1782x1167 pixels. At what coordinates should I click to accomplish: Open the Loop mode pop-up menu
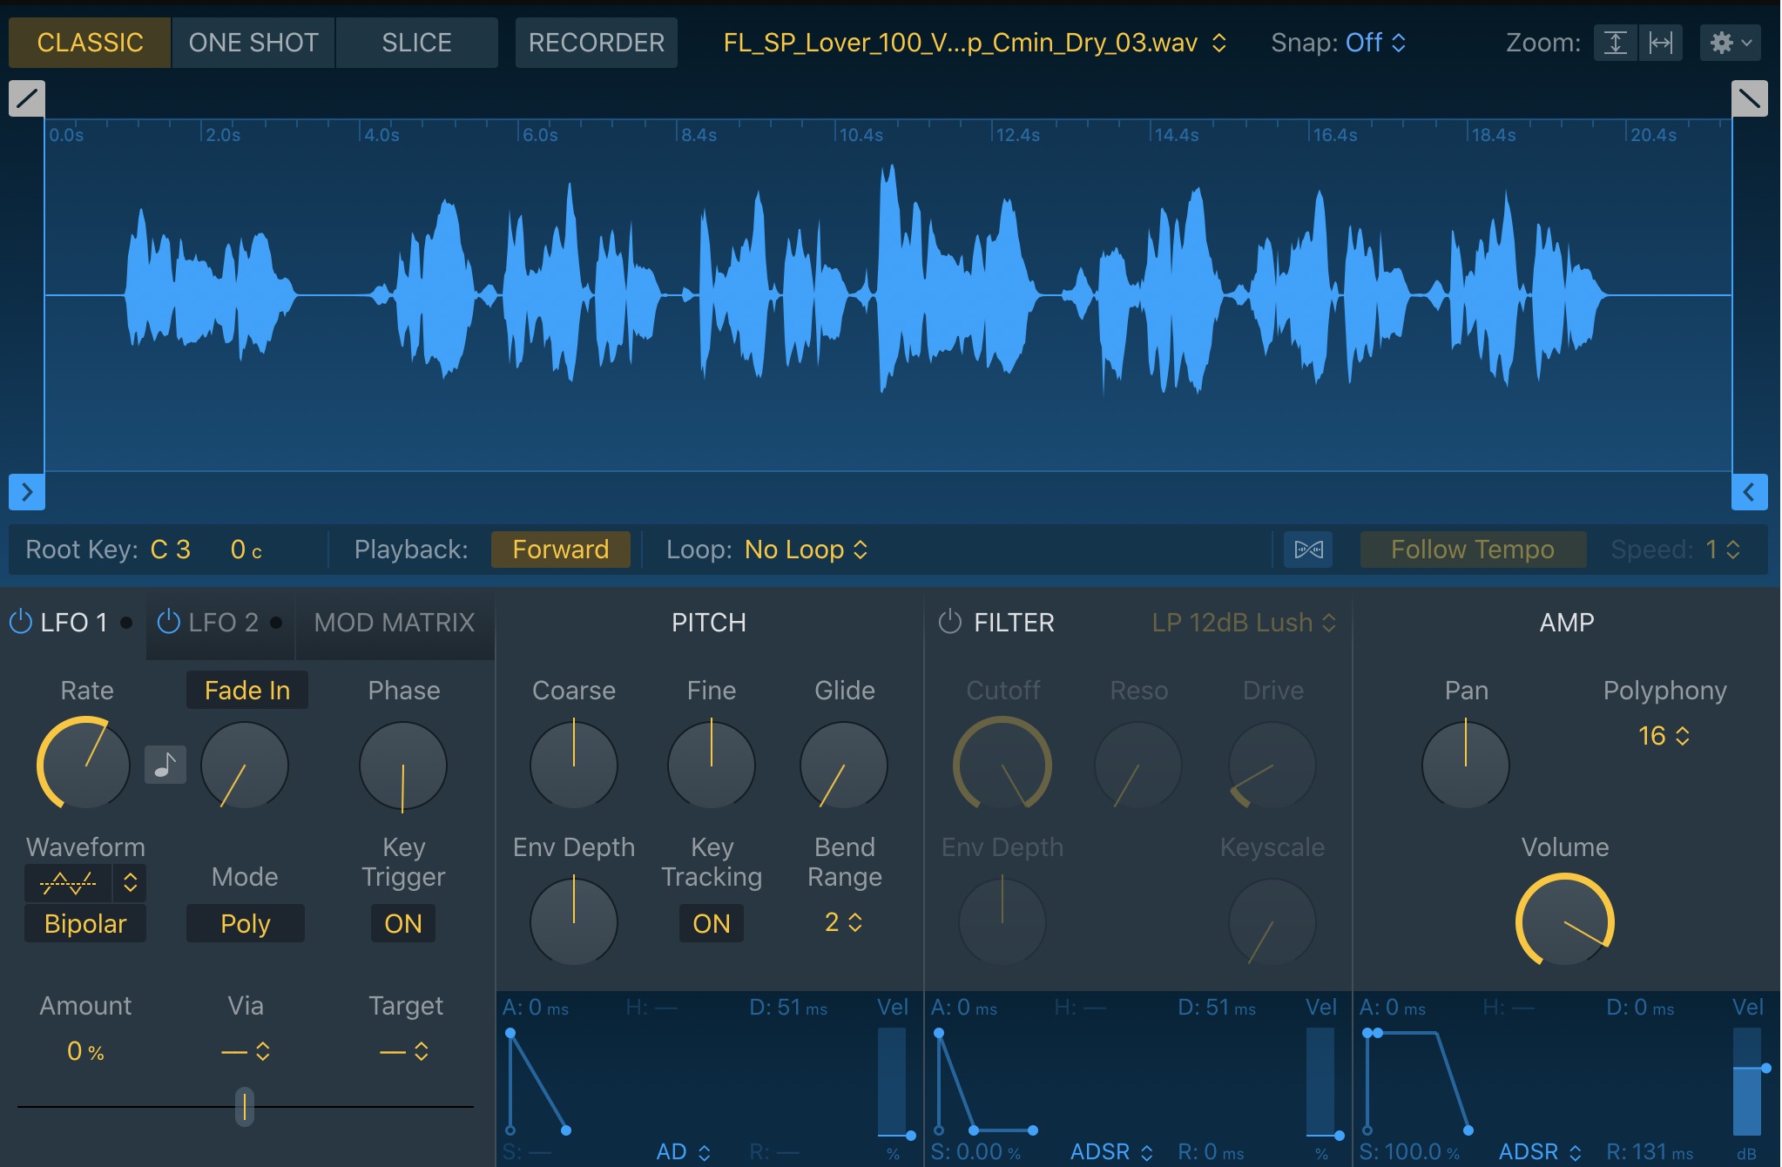click(x=807, y=550)
